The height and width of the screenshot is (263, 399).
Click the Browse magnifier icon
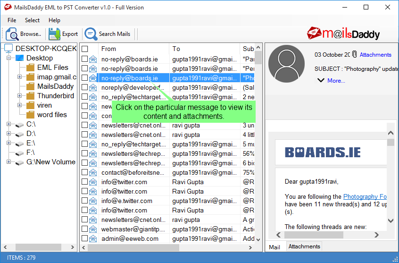point(12,34)
